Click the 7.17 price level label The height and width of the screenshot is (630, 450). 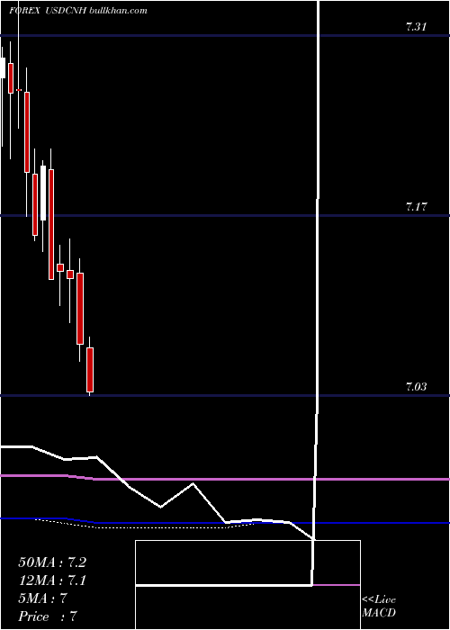click(416, 207)
